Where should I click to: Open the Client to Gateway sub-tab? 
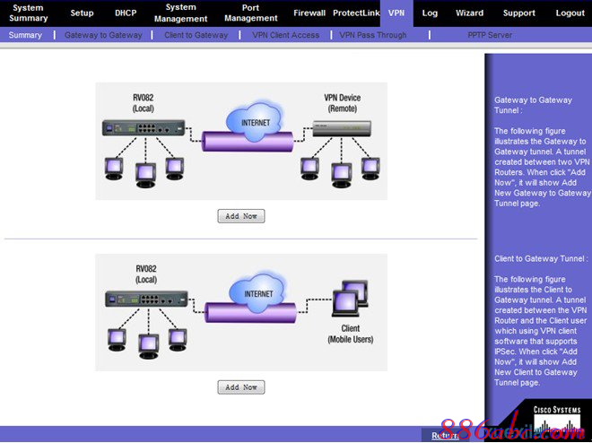point(196,35)
